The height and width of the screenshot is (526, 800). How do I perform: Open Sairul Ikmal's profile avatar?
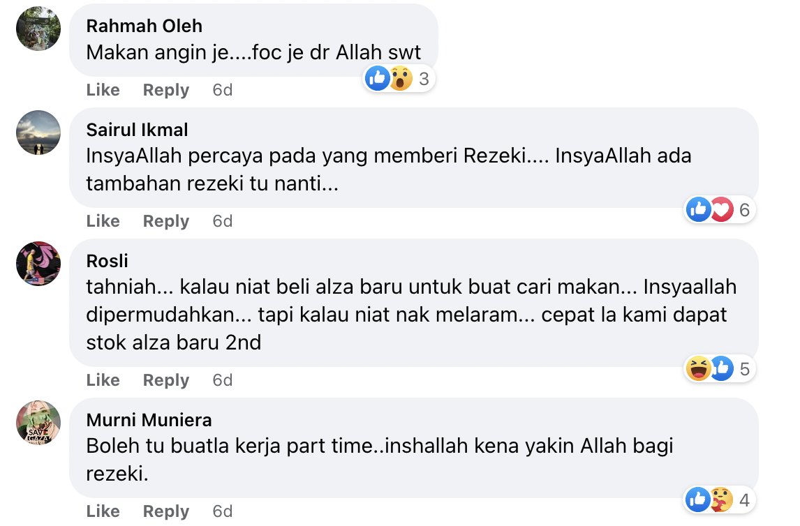[38, 133]
